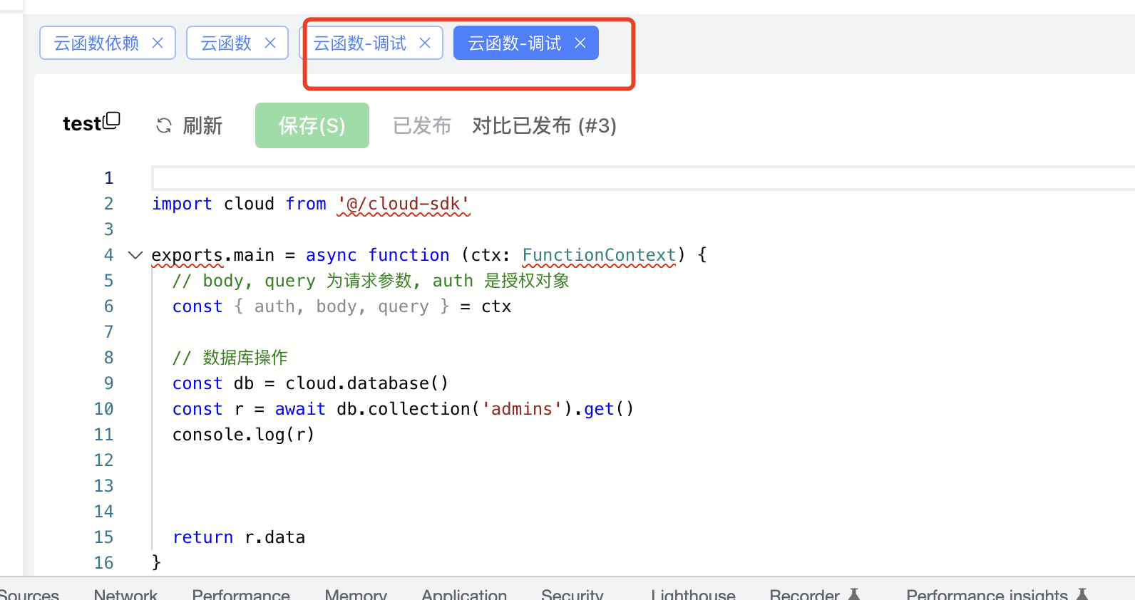Screen dimensions: 1135x600
Task: Open the DevTools Performance tab
Action: pyautogui.click(x=241, y=594)
